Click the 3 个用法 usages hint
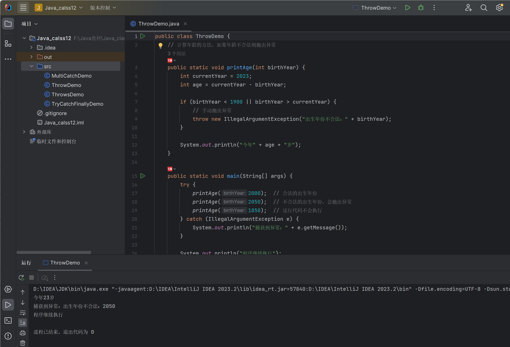The height and width of the screenshot is (347, 510). coord(176,53)
